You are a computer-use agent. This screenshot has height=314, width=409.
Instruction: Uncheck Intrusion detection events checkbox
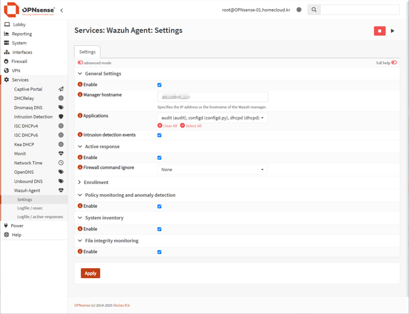159,135
